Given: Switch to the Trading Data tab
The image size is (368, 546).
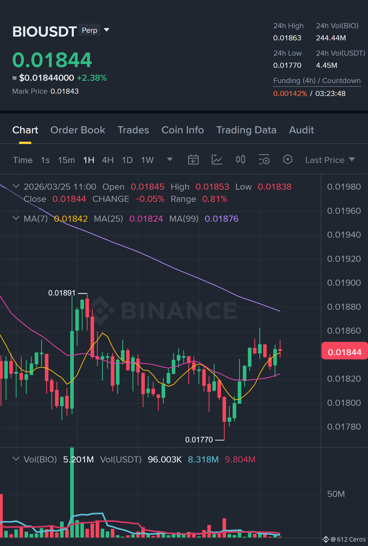Looking at the screenshot, I should [246, 130].
